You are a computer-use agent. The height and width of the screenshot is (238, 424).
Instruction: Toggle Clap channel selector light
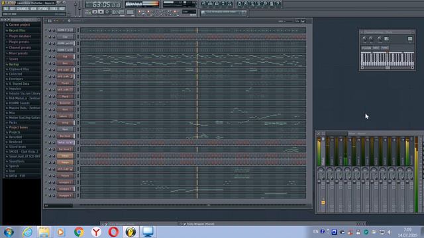coord(78,37)
